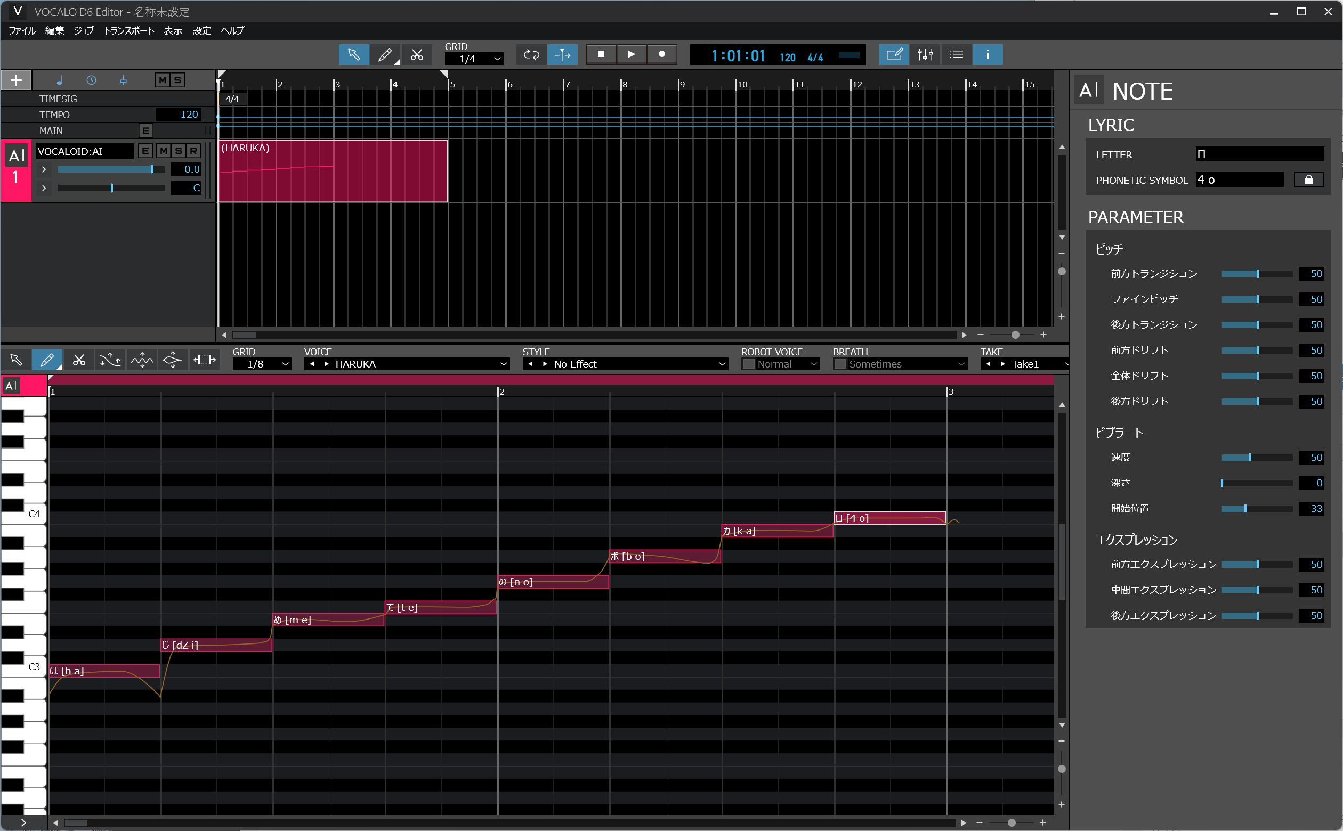Image resolution: width=1343 pixels, height=831 pixels.
Task: Open the トランスポート menu
Action: coord(128,30)
